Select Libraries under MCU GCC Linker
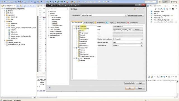This screenshot has width=179, height=101. (x=83, y=52)
